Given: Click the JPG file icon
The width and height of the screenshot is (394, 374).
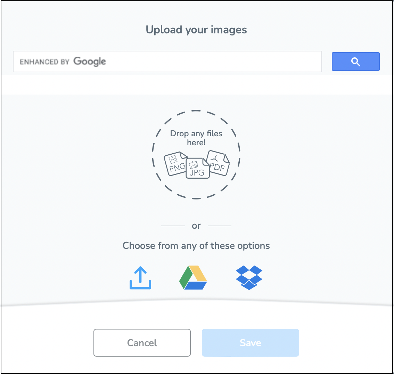Looking at the screenshot, I should (x=197, y=169).
